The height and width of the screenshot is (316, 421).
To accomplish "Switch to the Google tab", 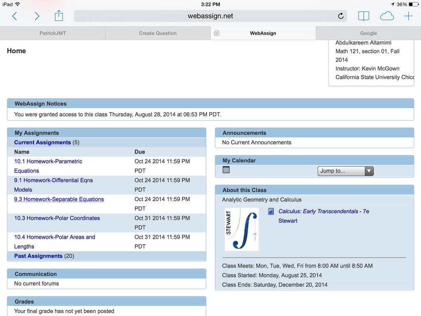I will coord(368,33).
